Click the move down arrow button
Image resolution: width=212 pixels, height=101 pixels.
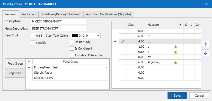click(205, 53)
